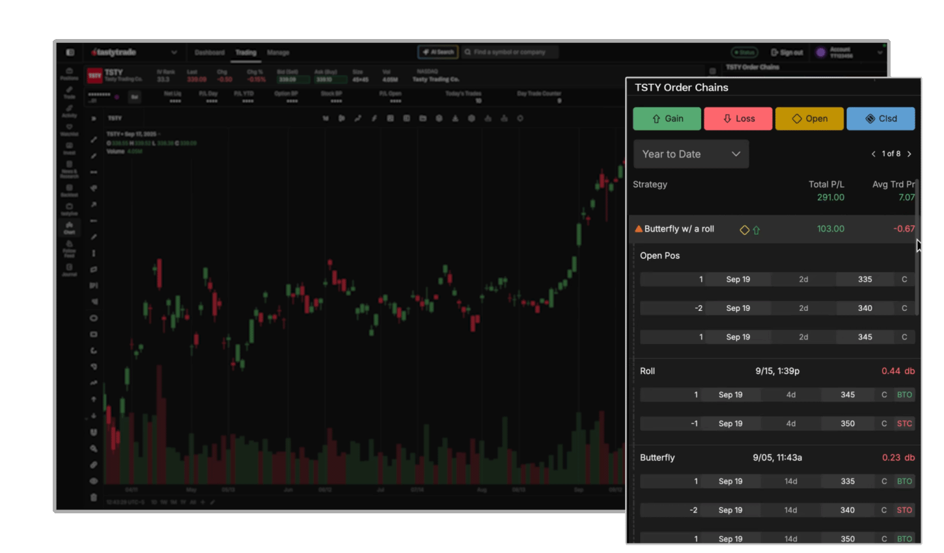This screenshot has width=944, height=553.
Task: Toggle the Gain filter in Order Chains
Action: coord(667,118)
